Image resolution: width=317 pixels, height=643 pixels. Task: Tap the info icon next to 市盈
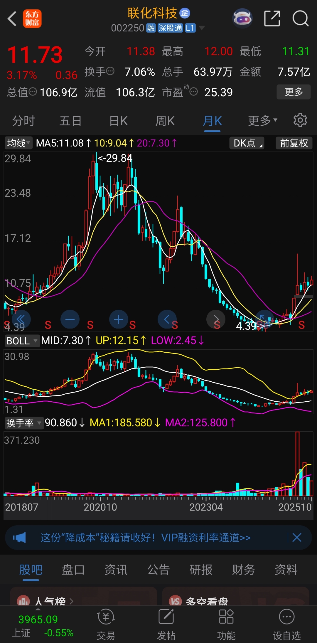pos(193,92)
